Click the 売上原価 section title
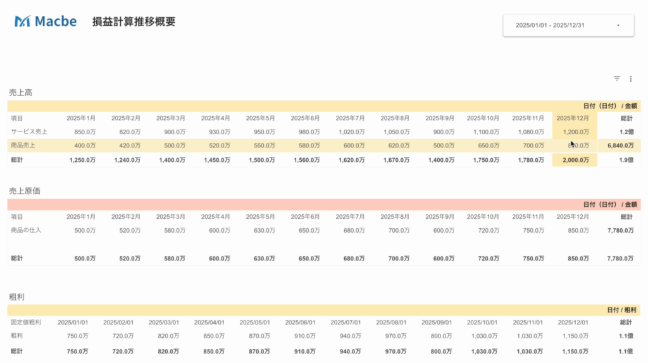Image resolution: width=648 pixels, height=363 pixels. coord(25,190)
